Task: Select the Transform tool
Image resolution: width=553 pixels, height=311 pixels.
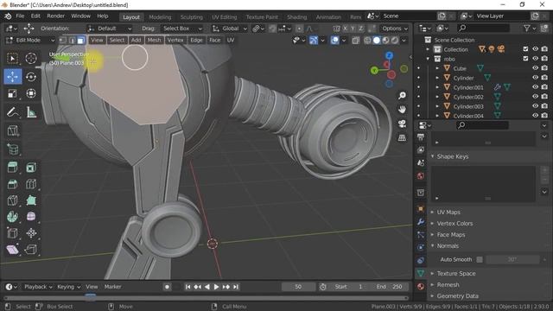Action: coord(31,93)
